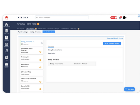Click the Description label

point(52,53)
